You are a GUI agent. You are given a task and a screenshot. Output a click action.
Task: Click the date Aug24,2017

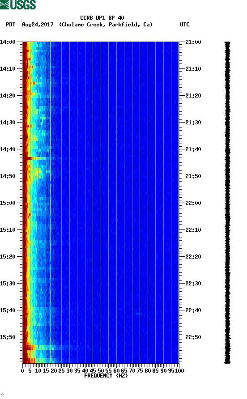pos(38,25)
